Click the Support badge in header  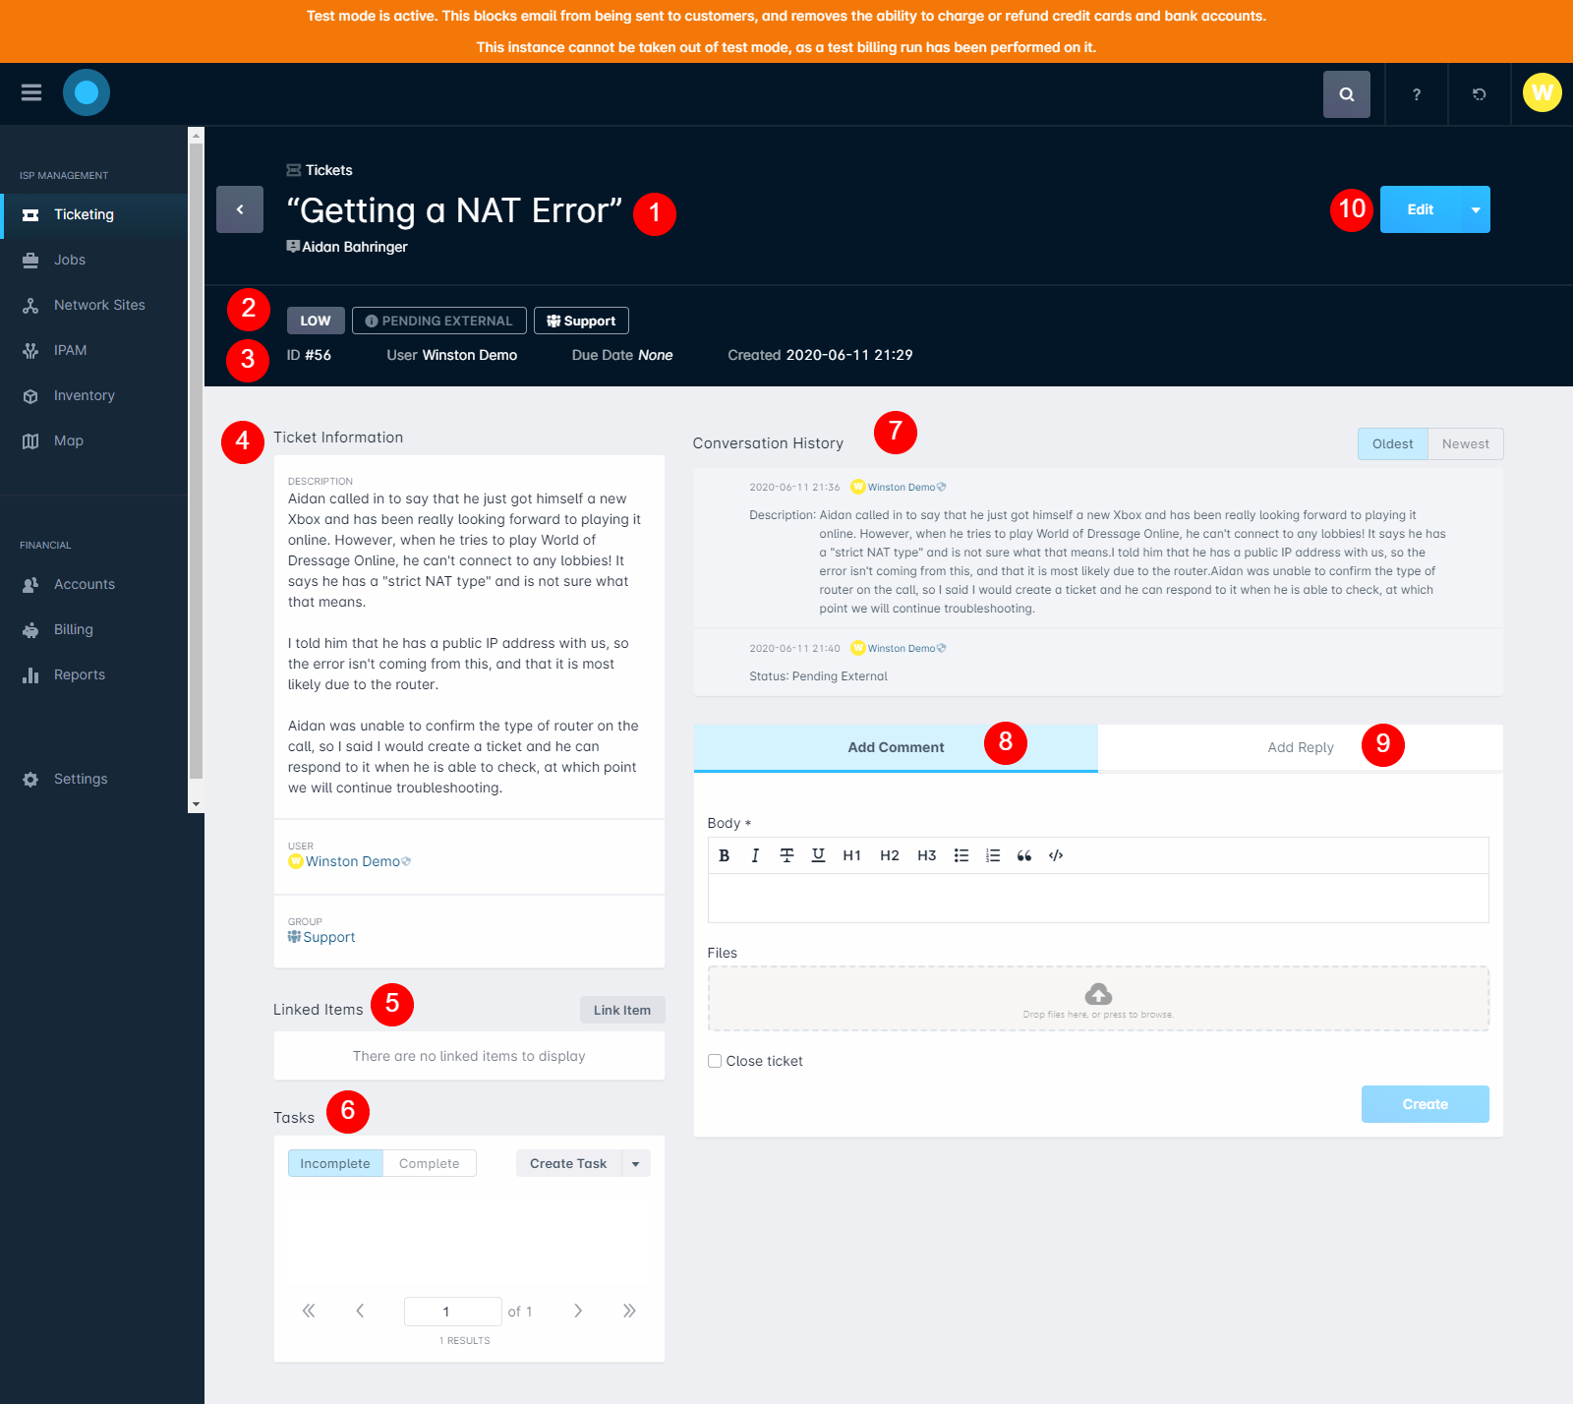[581, 321]
